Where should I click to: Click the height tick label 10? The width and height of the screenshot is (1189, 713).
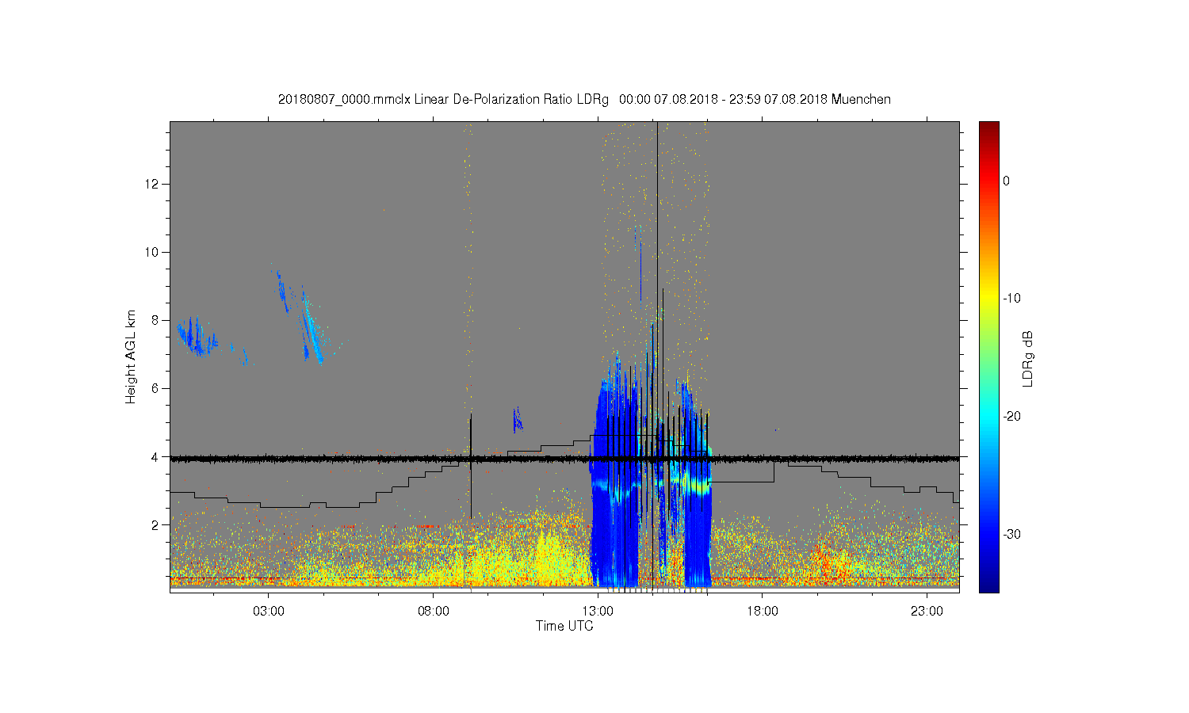[x=153, y=252]
